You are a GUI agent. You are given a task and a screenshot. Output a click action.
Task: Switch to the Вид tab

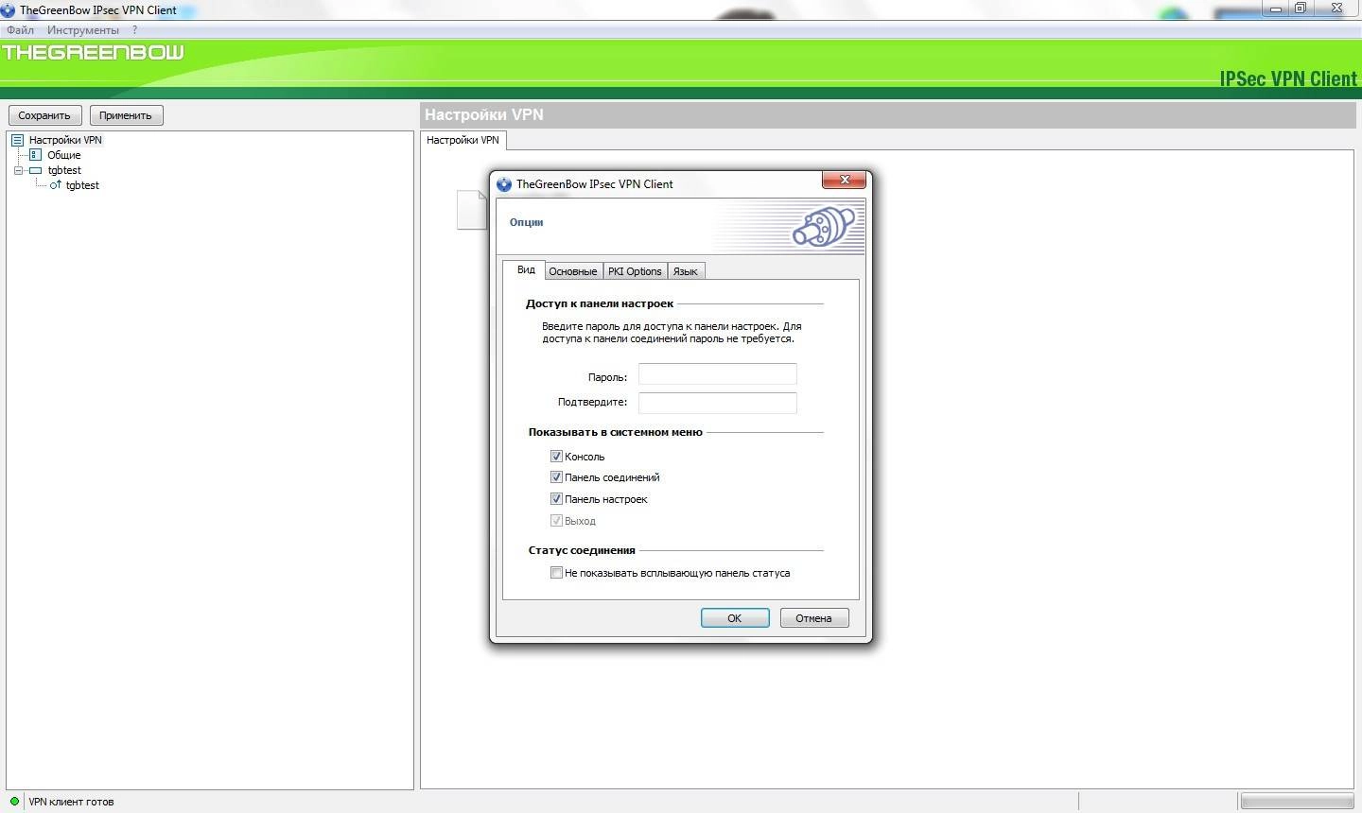[526, 269]
